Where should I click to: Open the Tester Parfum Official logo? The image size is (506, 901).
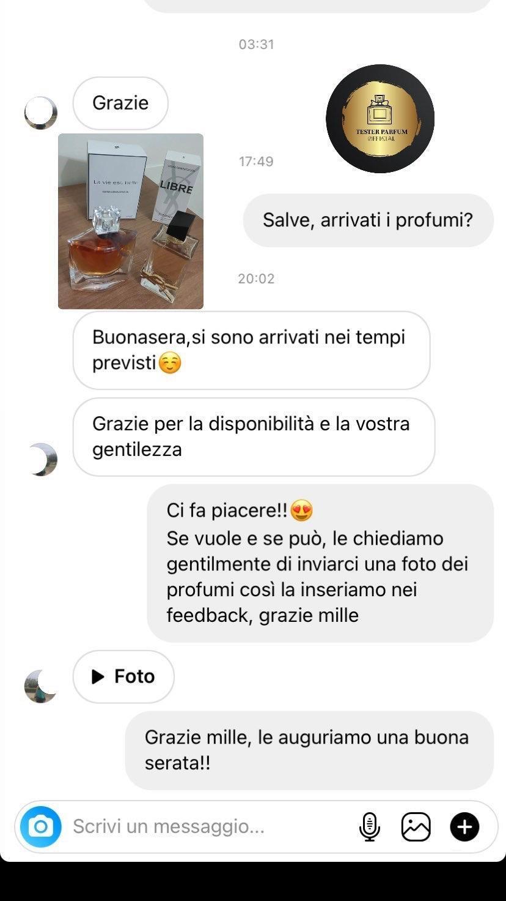[x=380, y=118]
